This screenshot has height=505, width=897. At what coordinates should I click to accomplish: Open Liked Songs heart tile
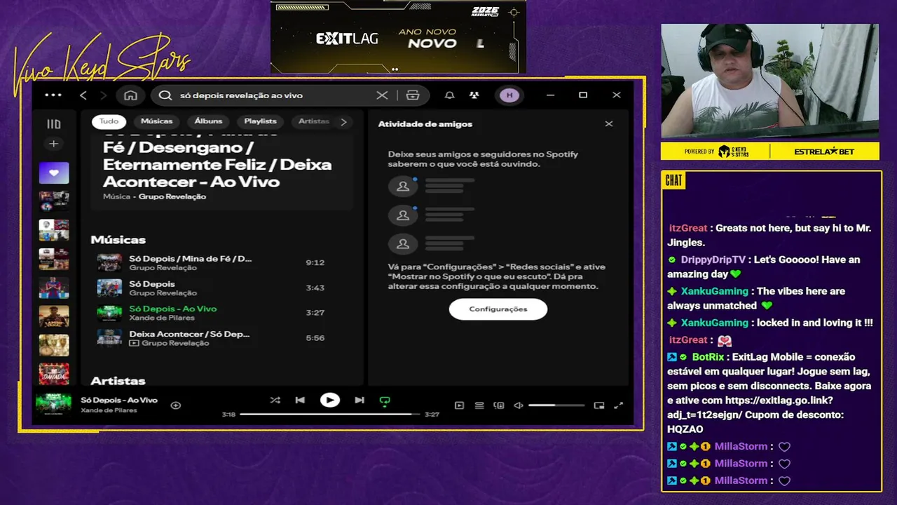click(x=54, y=173)
